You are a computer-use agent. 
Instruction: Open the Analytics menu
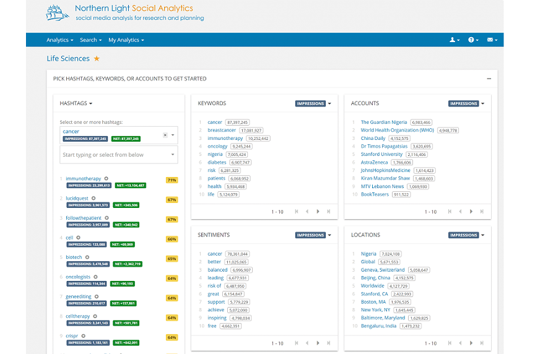(x=59, y=40)
